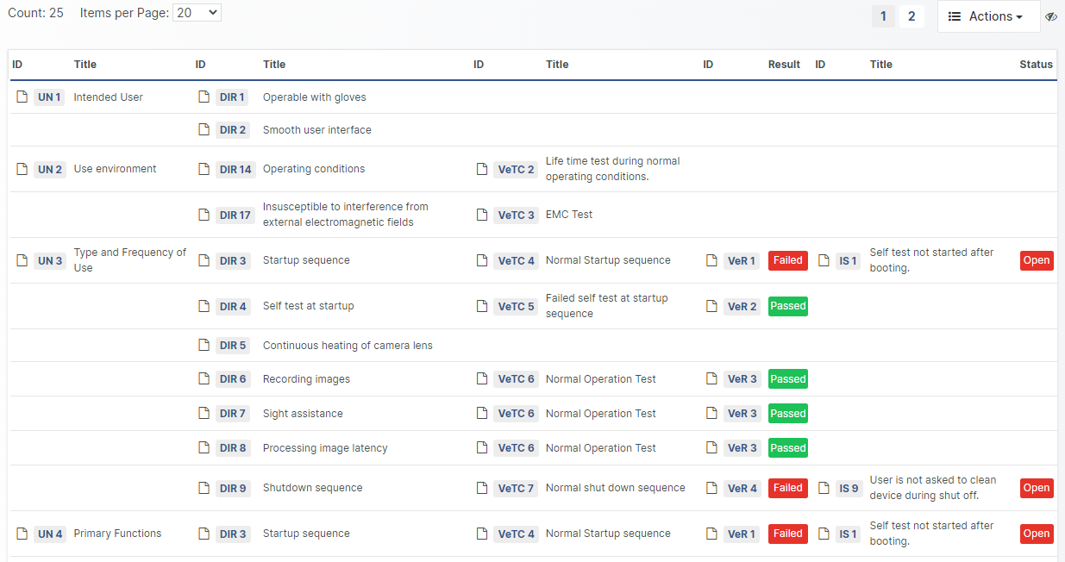Open the VeTC 3 EMC Test item
This screenshot has height=562, width=1065.
pyautogui.click(x=516, y=215)
